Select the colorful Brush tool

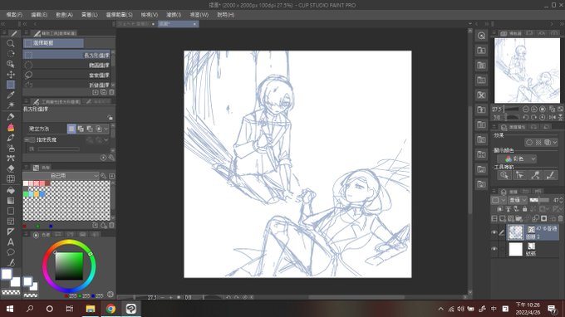tap(11, 127)
